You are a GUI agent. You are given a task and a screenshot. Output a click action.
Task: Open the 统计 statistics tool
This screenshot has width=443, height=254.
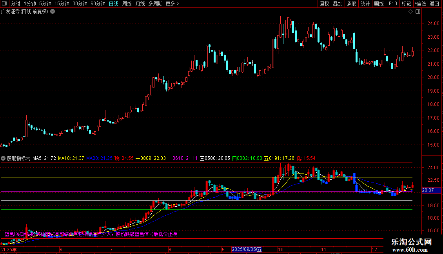365,4
